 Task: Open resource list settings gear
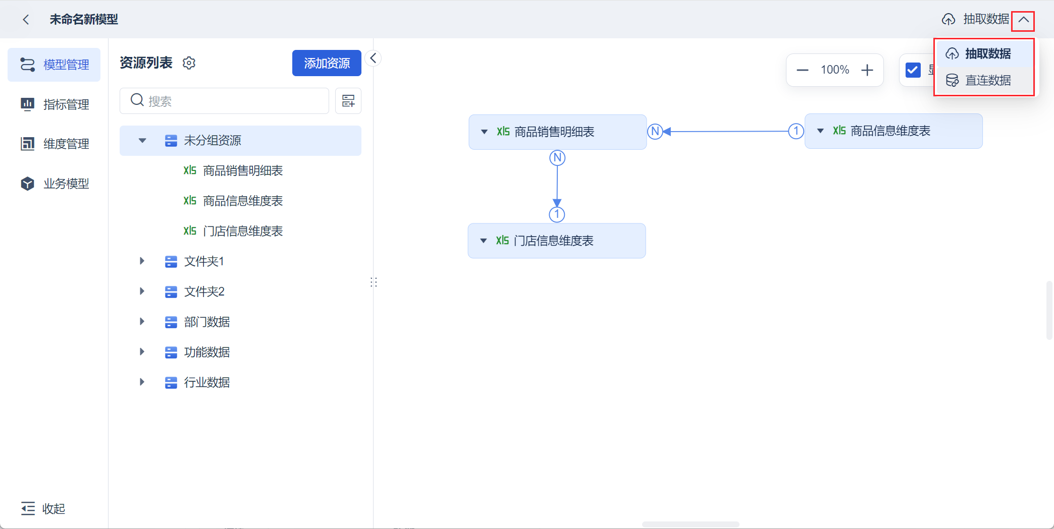coord(189,63)
